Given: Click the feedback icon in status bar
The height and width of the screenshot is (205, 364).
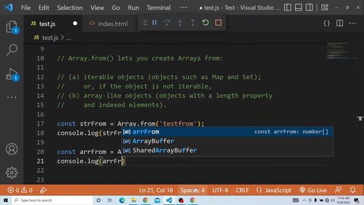Looking at the screenshot, I should click(338, 190).
